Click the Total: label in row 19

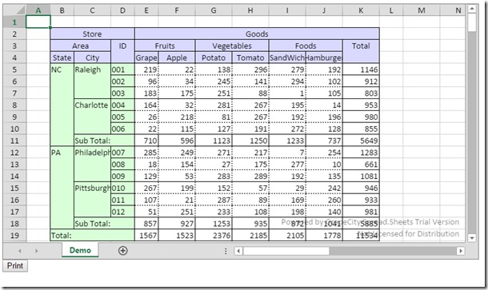[92, 236]
